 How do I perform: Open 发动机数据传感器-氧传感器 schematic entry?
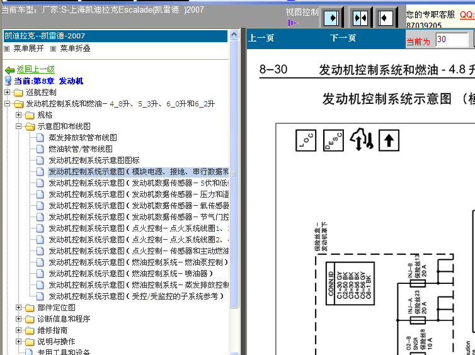(139, 206)
